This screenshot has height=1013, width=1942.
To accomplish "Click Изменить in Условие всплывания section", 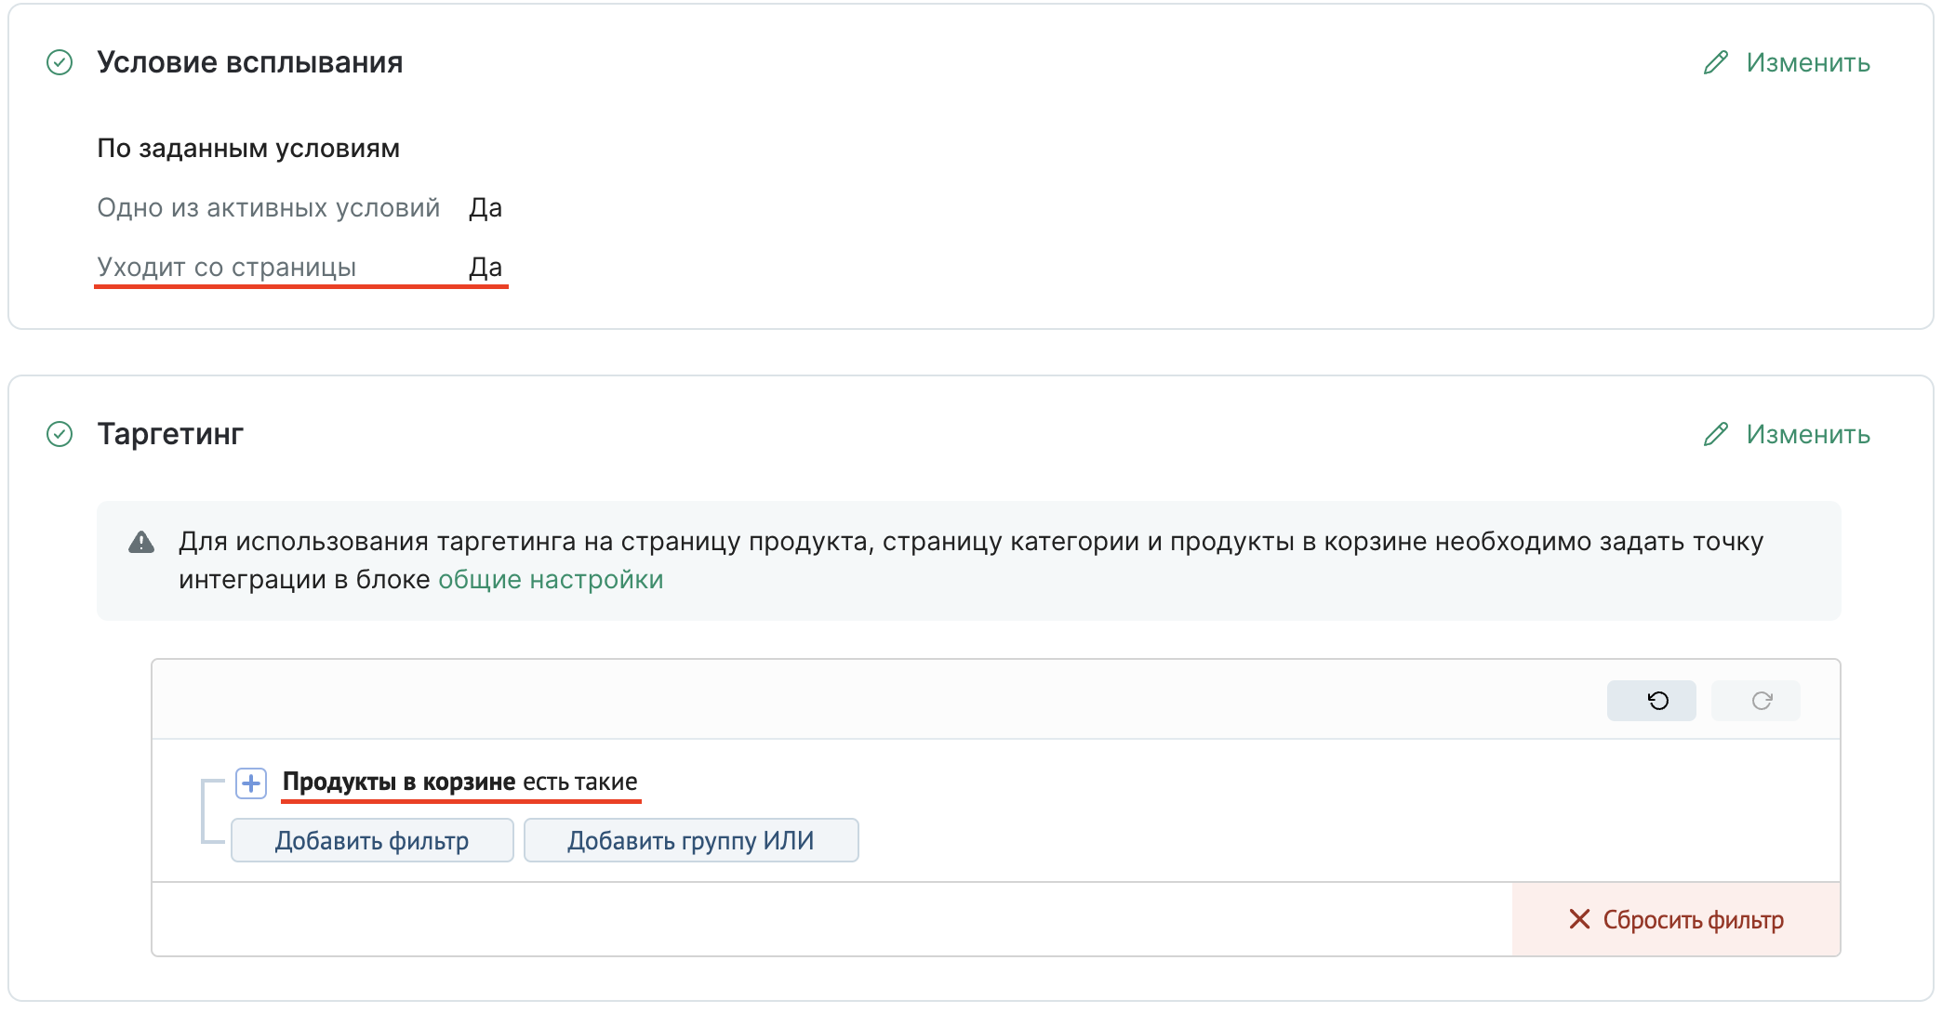I will point(1787,63).
